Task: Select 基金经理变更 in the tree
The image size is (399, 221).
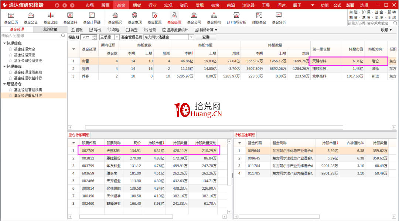Action: coord(24,55)
